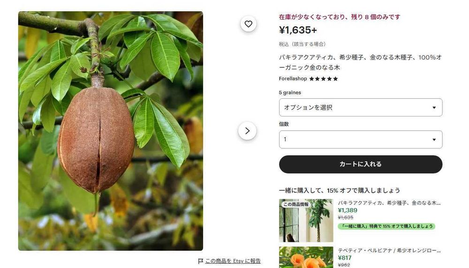The height and width of the screenshot is (268, 469).
Task: Favorite the item with the heart icon
Action: [x=248, y=24]
